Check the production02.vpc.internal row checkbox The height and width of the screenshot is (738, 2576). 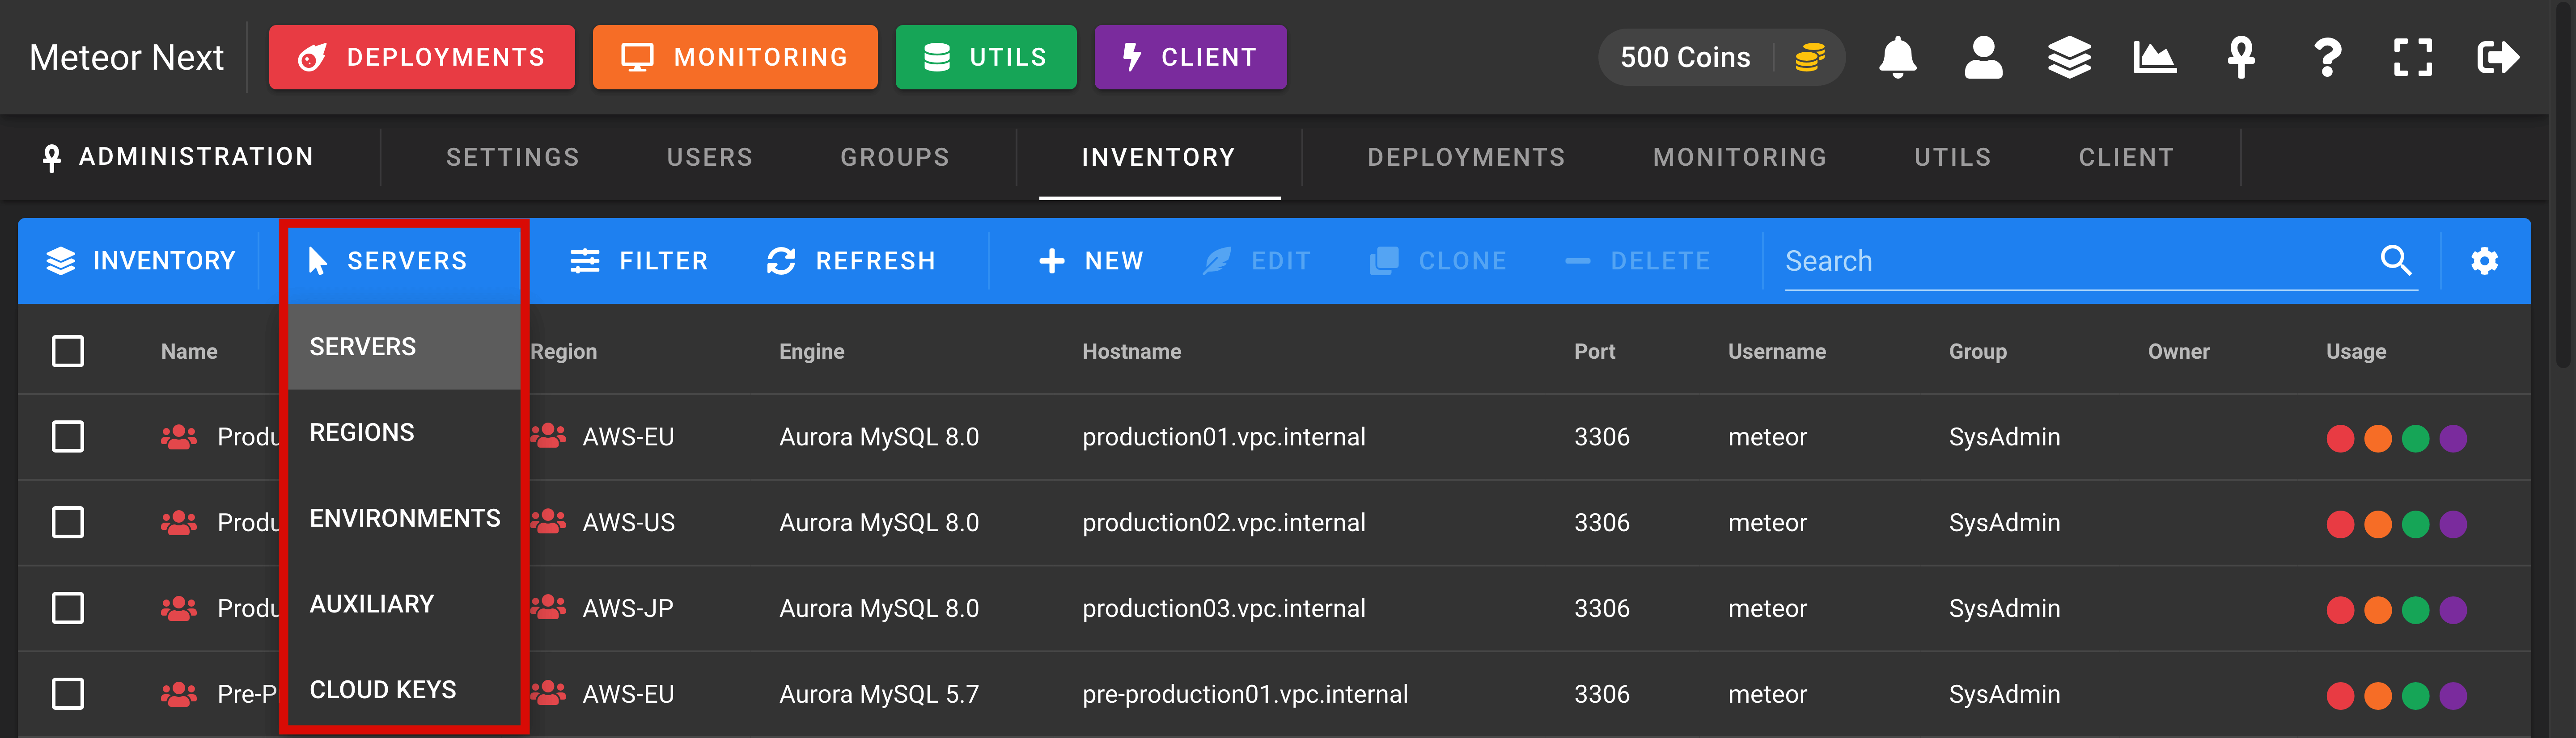(68, 522)
